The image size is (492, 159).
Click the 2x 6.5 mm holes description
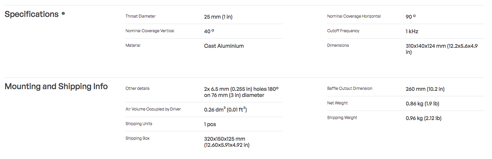pyautogui.click(x=241, y=92)
